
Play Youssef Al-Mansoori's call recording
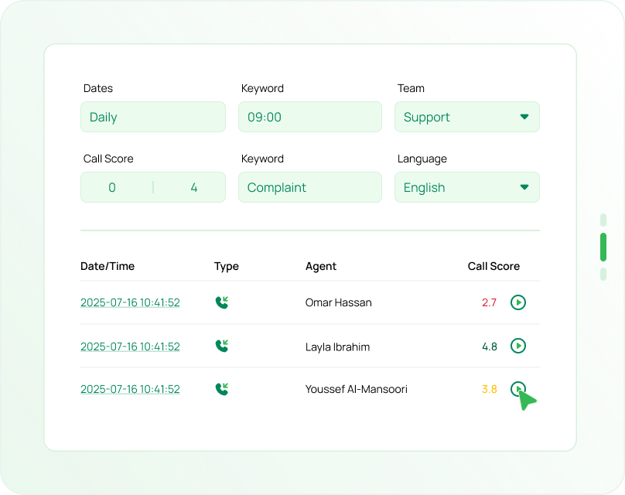click(x=518, y=388)
